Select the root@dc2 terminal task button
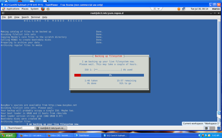The image size is (222, 138). [51, 128]
